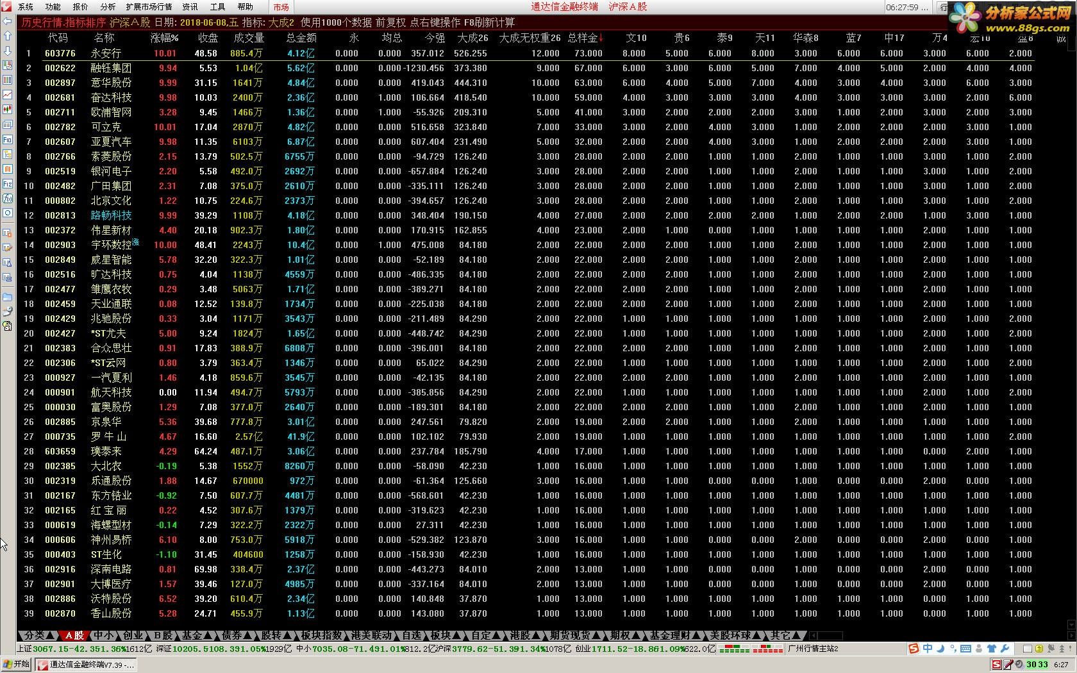Toggle Sogou punctuation mode icon
The height and width of the screenshot is (673, 1077).
(953, 649)
